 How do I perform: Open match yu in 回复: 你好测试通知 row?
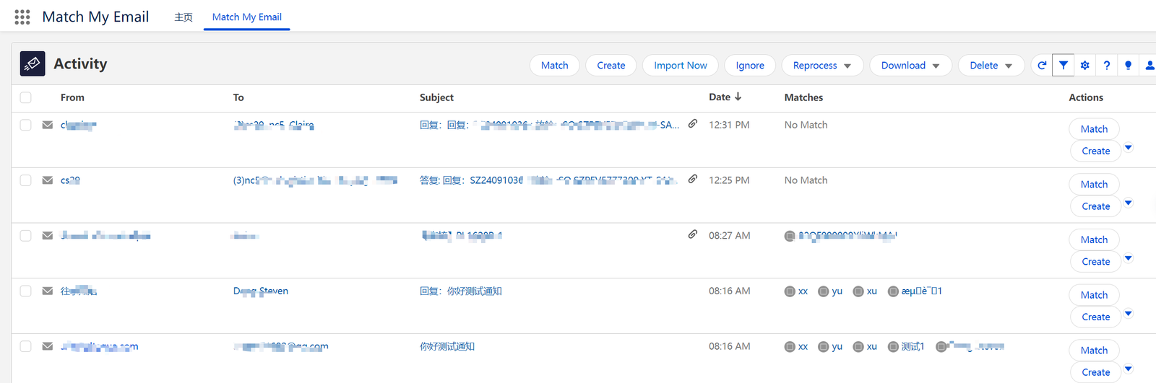837,291
